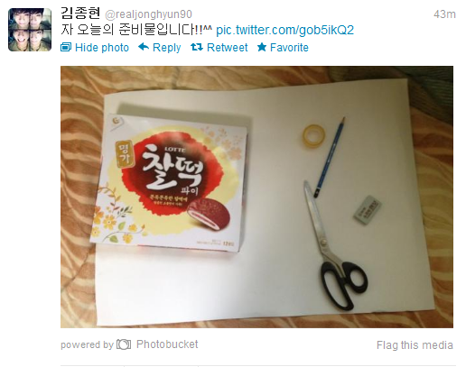Viewport: 466px width, 367px height.
Task: Click the powered by label
Action: (87, 344)
